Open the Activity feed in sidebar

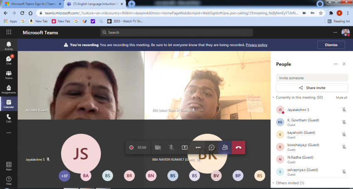pyautogui.click(x=9, y=46)
